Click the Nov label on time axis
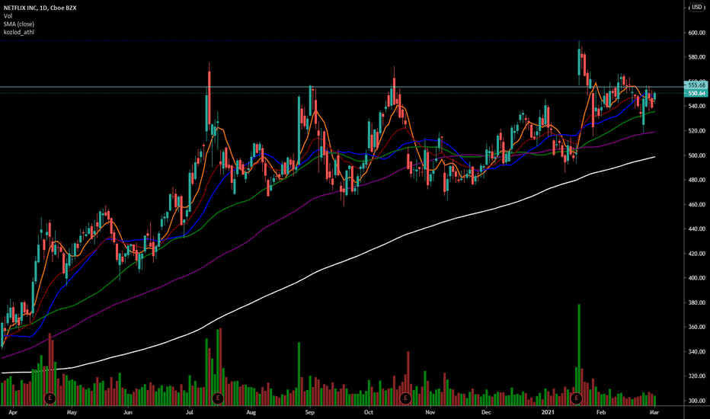Screen dimensions: 710x419 (x=430, y=413)
